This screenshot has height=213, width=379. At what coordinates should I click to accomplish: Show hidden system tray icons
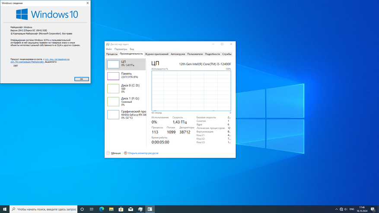coord(336,209)
